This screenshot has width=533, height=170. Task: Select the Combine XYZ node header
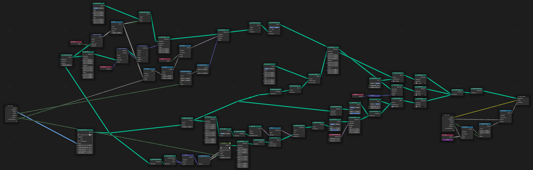pos(203,65)
